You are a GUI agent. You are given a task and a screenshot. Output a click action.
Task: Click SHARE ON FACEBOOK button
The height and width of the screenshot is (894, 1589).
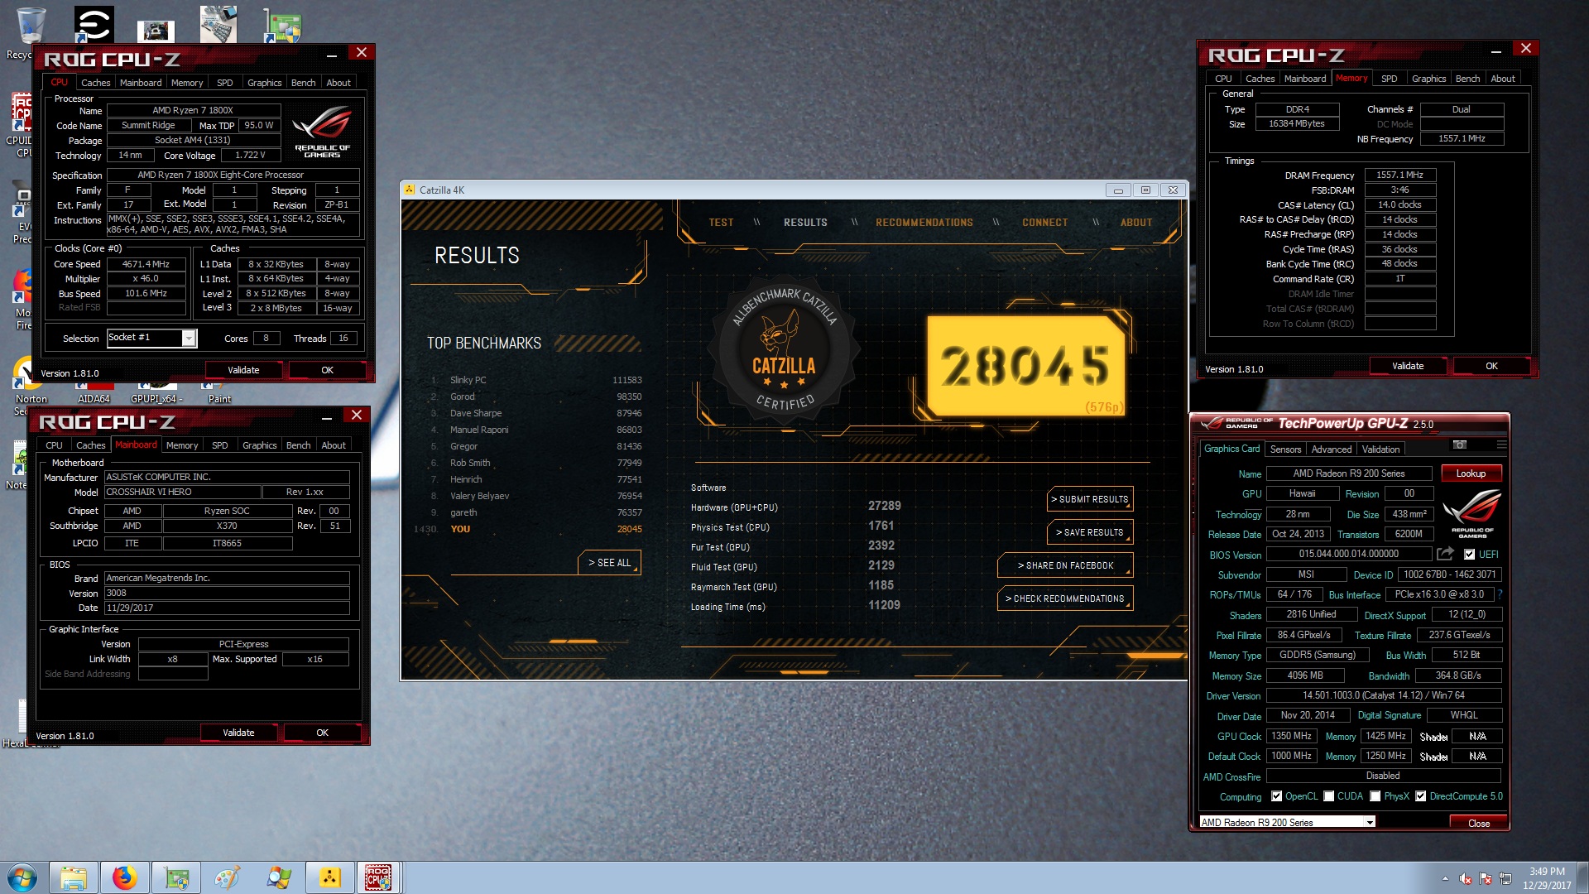(x=1065, y=565)
